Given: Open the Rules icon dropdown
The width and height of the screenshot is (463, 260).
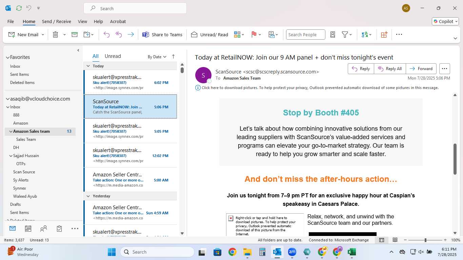Looking at the screenshot, I should 273,35.
